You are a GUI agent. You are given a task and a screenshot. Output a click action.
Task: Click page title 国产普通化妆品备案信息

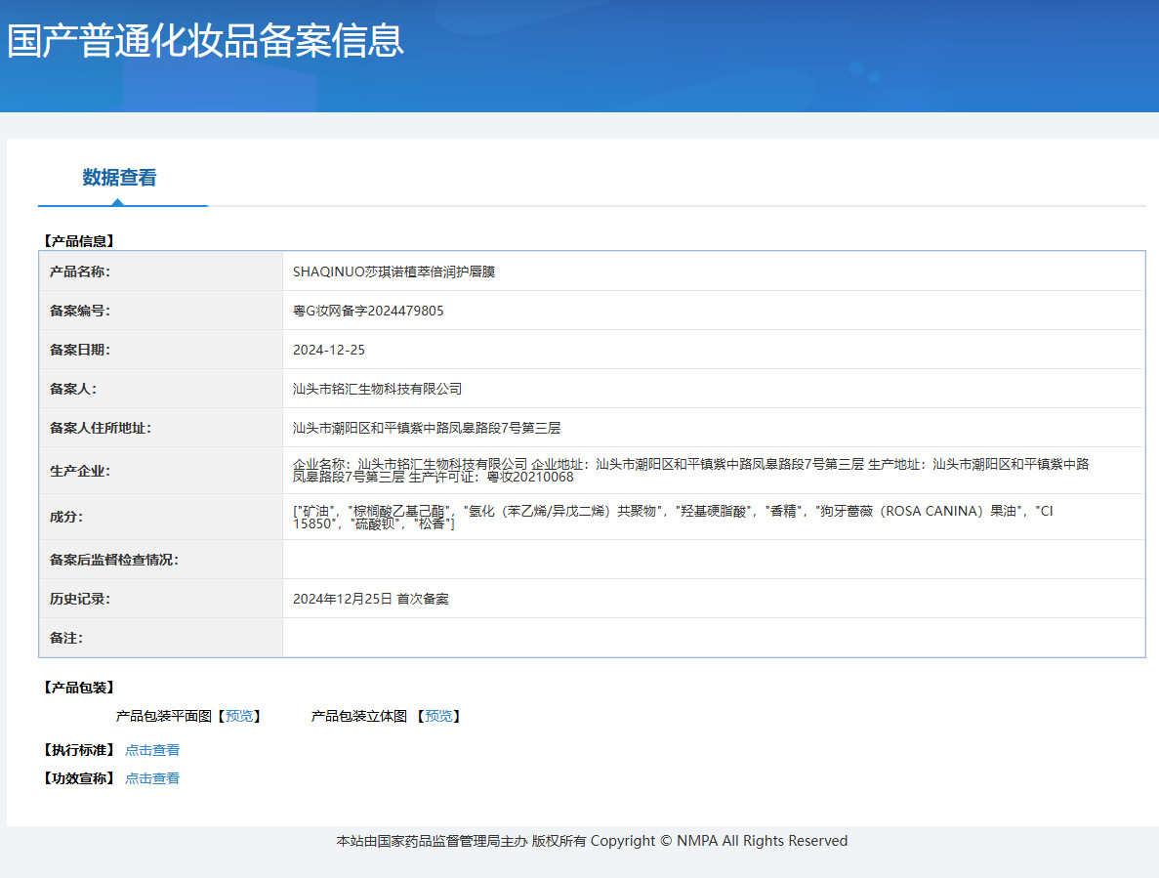205,41
